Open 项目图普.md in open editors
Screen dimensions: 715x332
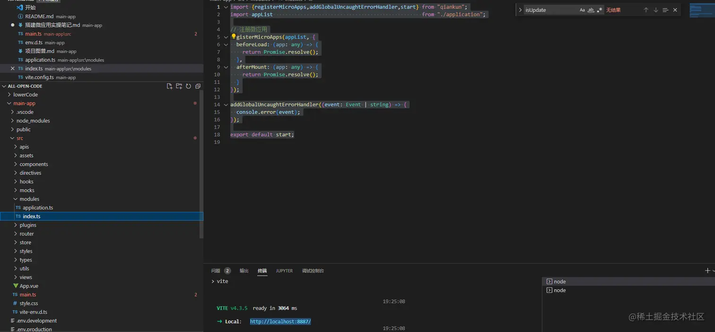(x=40, y=51)
